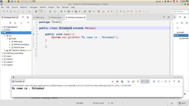Screen dimensions: 189x106
Task: Click the Pin Console icon
Action: click(154, 82)
